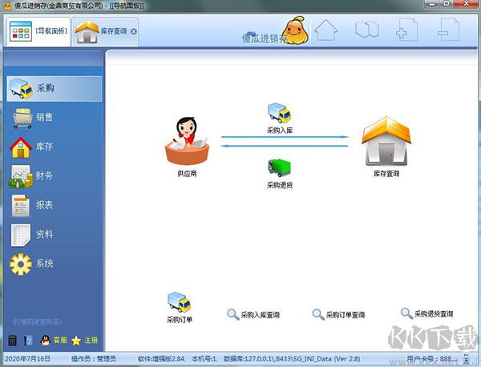Click the 采购退货 green truck icon
Screen dimensions: 481x367
tap(278, 167)
